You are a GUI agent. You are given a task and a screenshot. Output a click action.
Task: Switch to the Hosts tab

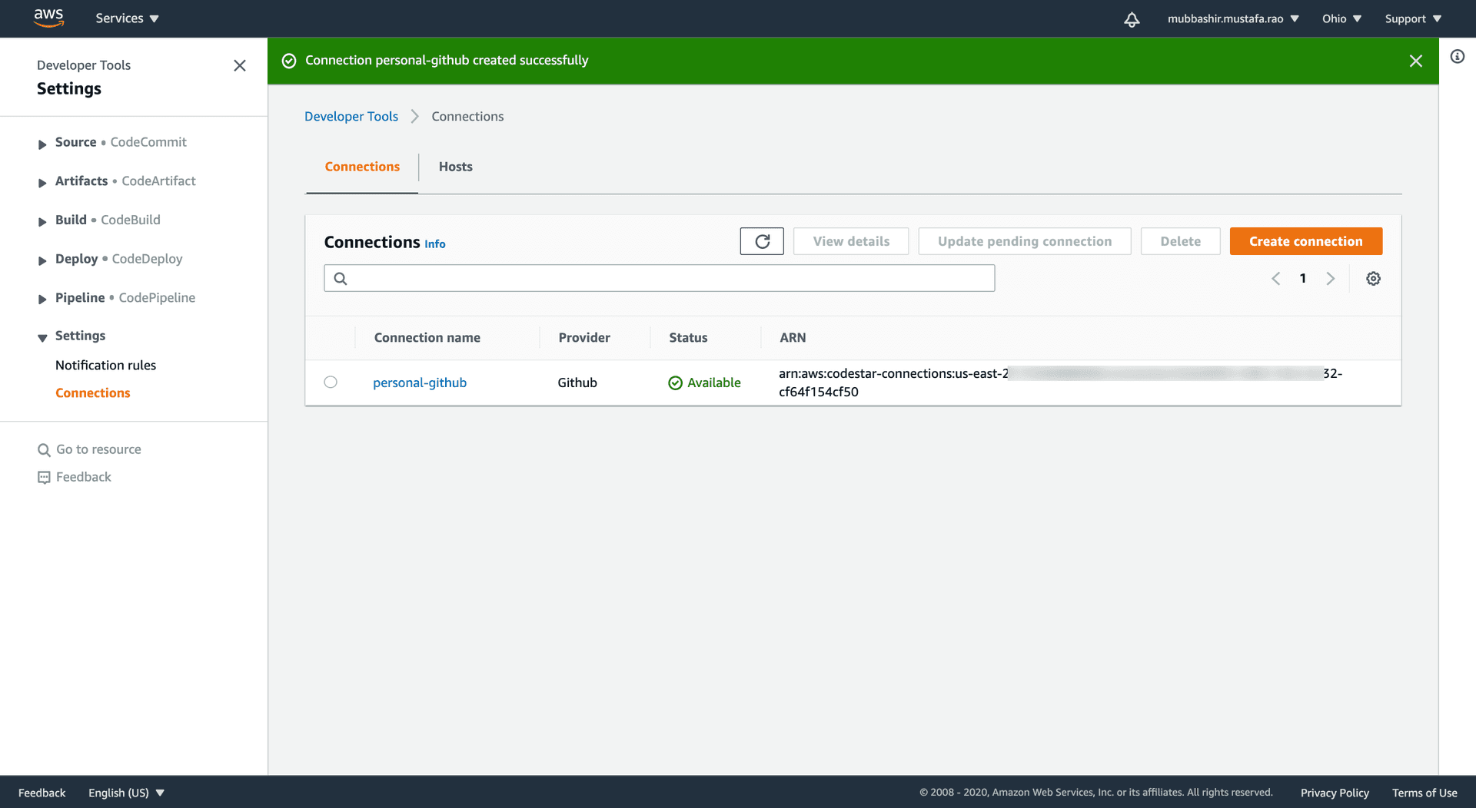(456, 167)
